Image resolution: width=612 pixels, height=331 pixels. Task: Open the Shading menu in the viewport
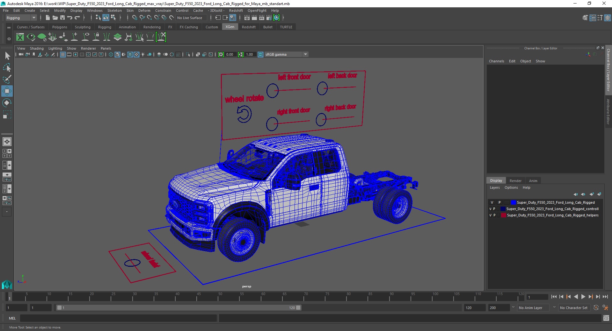pos(37,48)
